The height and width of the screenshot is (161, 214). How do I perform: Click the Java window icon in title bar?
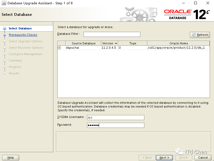point(4,3)
